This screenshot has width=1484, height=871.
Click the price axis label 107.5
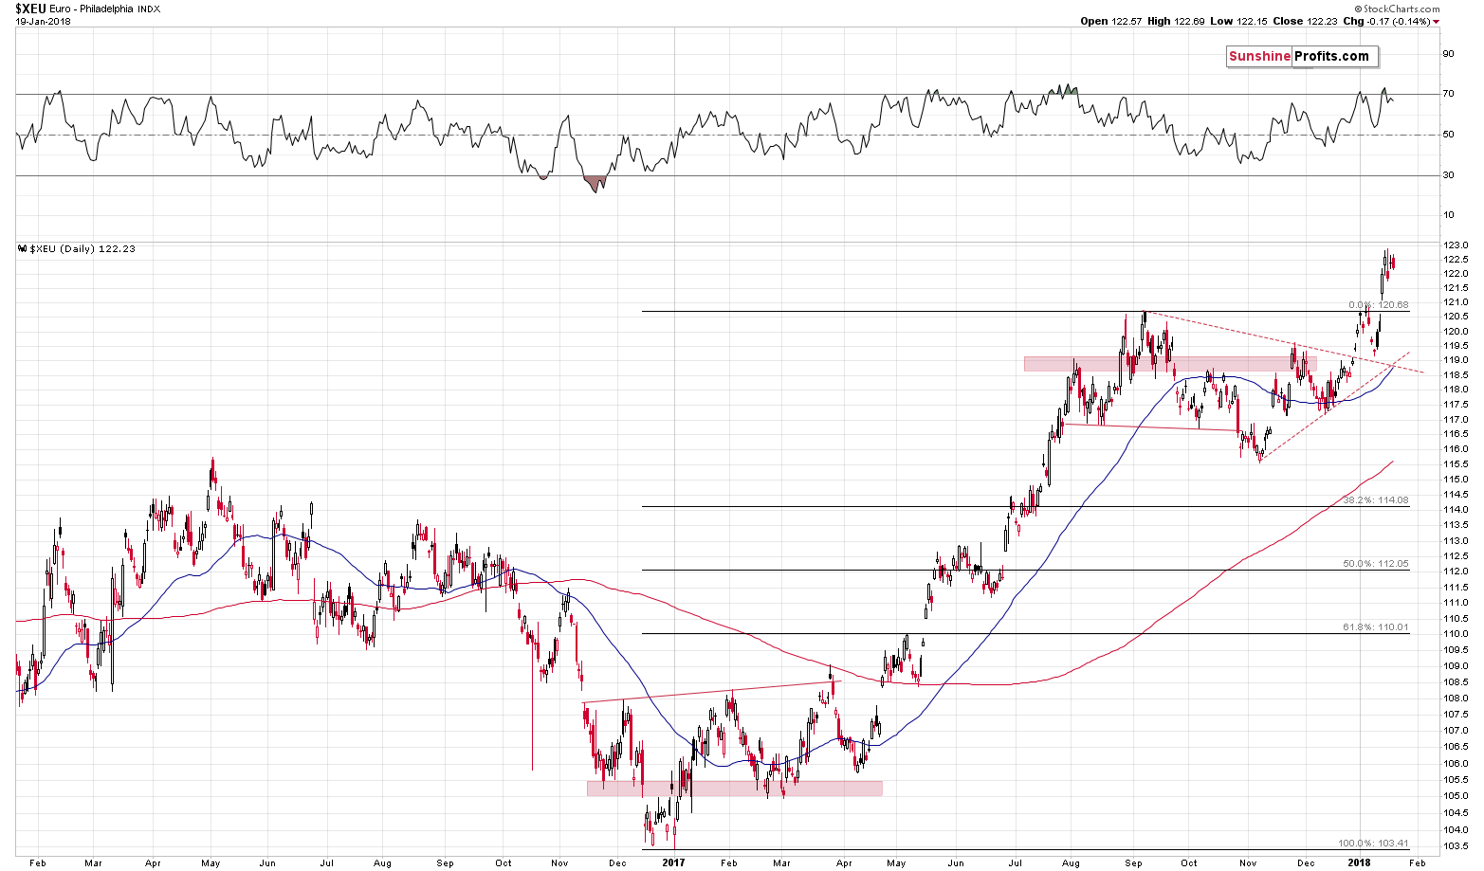(x=1456, y=714)
